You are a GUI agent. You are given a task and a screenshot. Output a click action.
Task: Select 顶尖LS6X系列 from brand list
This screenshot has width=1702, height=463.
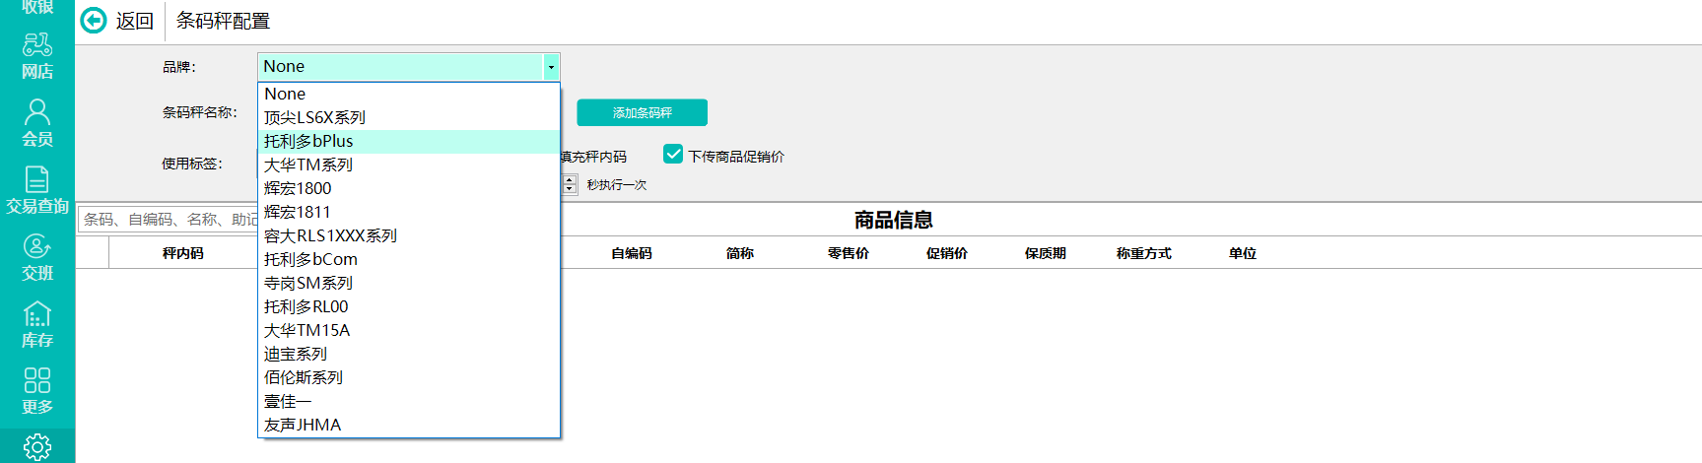tap(409, 117)
